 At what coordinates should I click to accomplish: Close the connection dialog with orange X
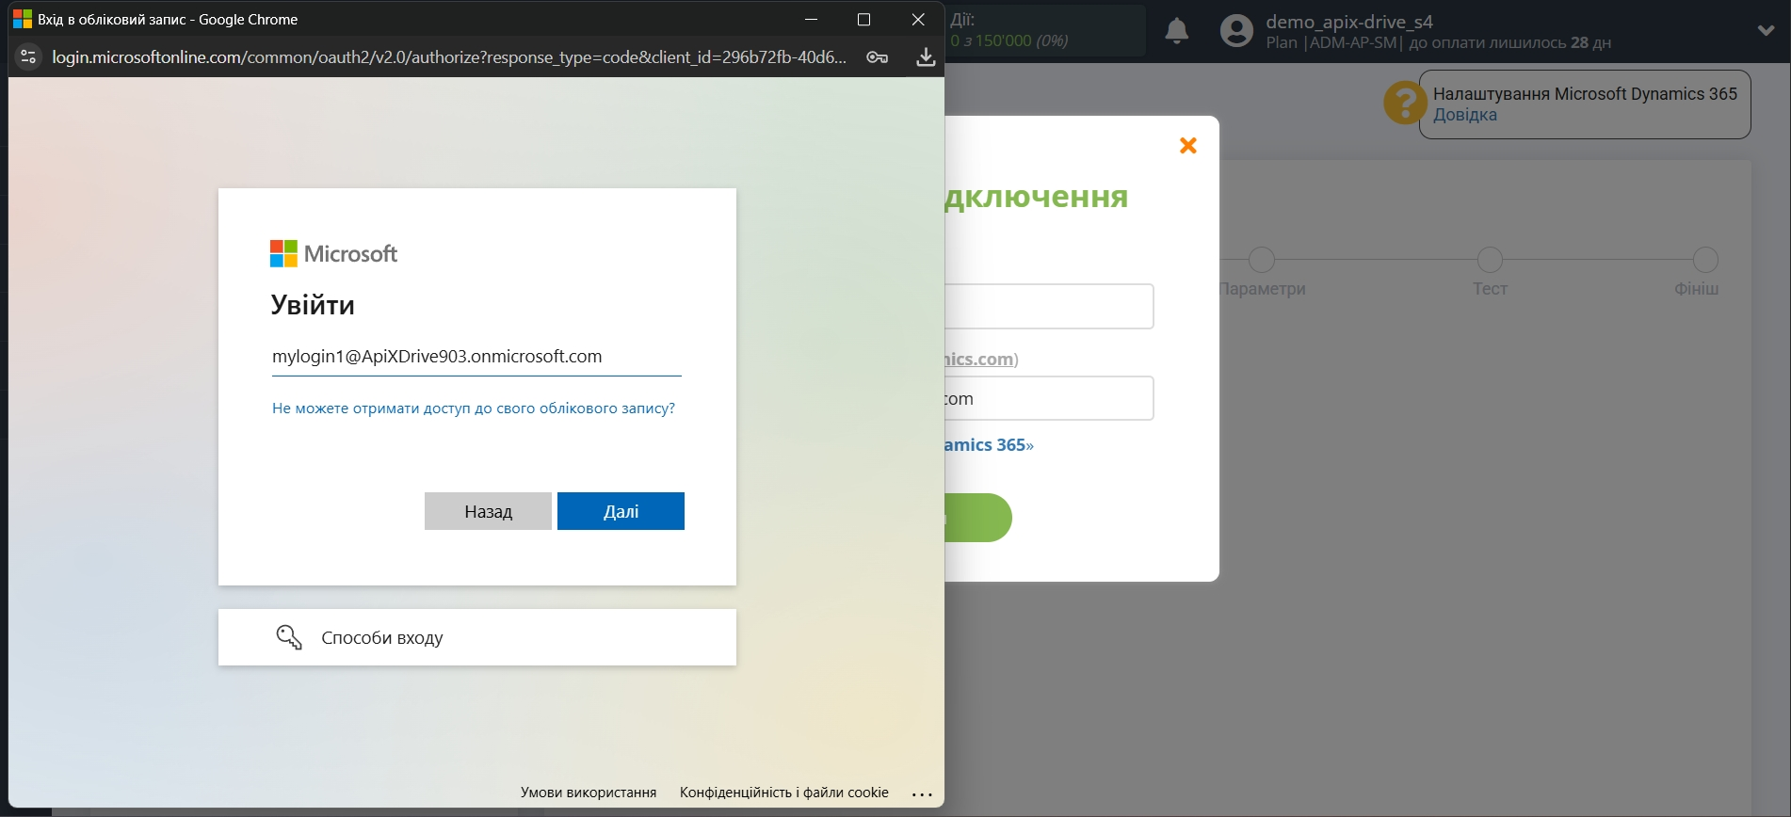1188,145
